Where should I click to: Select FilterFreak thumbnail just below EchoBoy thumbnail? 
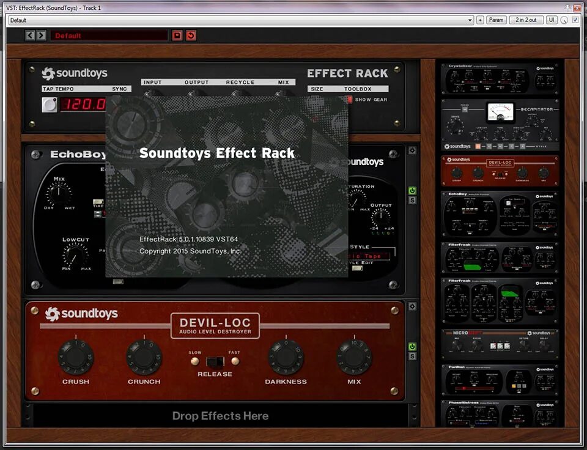pos(500,257)
